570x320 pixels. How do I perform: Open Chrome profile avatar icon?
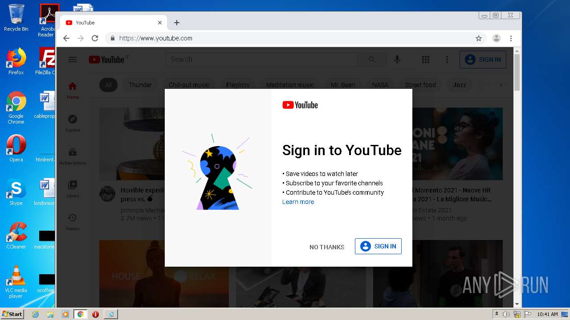[497, 38]
